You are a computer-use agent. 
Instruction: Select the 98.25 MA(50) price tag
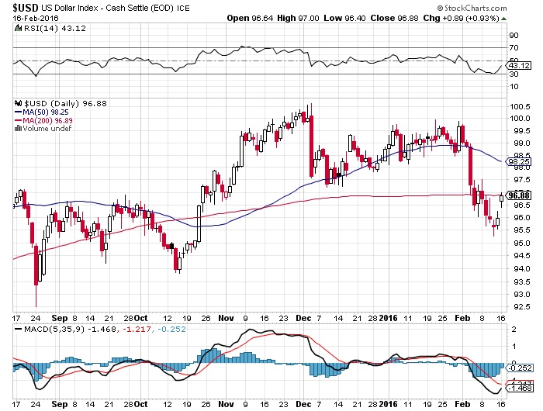point(517,161)
